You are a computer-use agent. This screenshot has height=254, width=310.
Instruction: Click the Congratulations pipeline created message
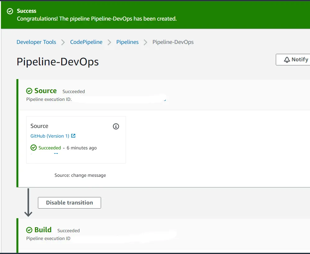97,19
